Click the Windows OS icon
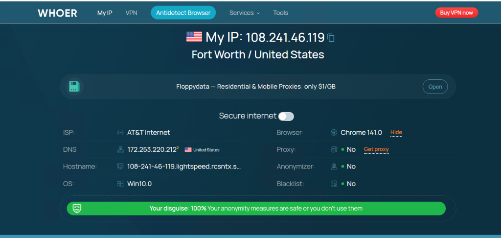 click(120, 184)
